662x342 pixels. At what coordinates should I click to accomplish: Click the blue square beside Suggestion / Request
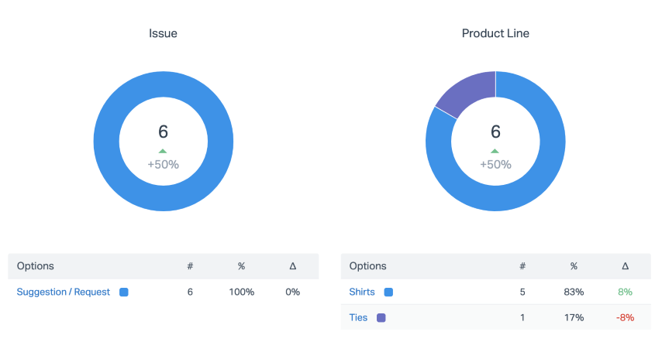(x=124, y=292)
